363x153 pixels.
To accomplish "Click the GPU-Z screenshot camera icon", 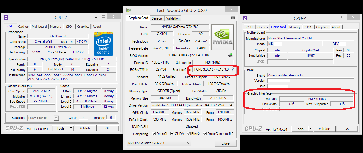I will coord(233,18).
